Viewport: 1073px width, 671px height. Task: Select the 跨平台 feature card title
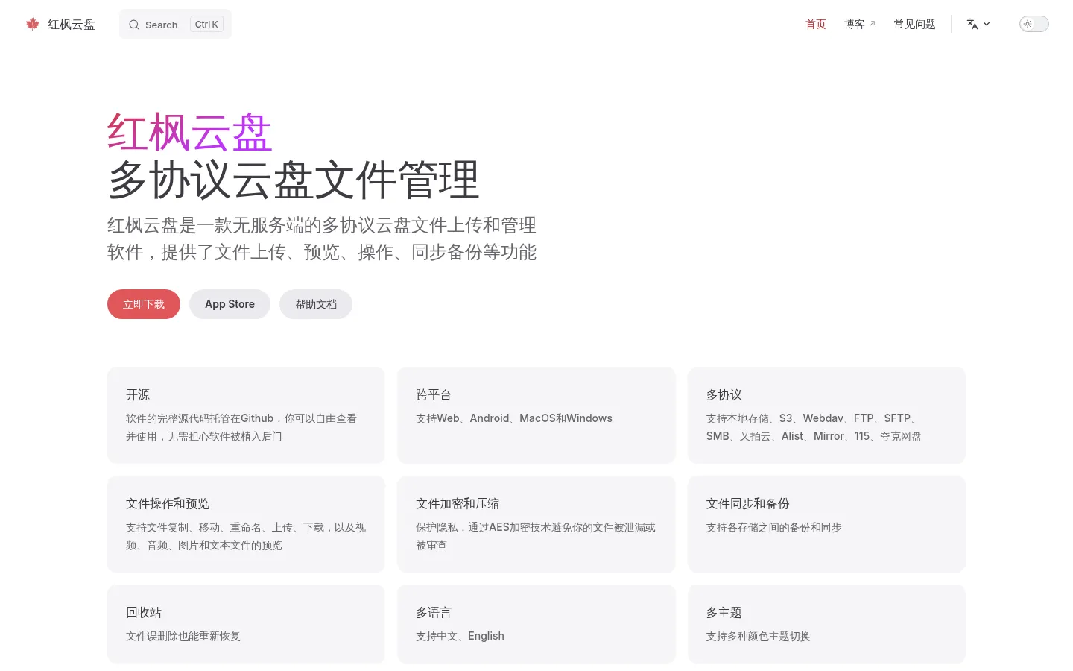pos(434,394)
